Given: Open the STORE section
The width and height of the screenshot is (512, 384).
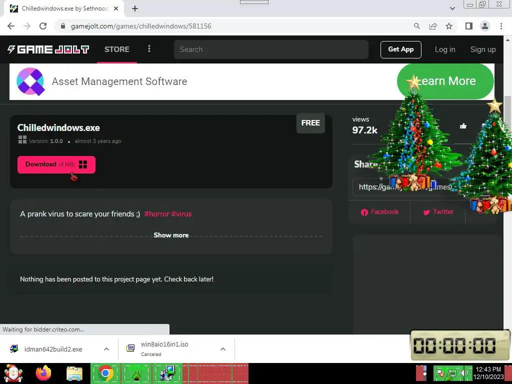Looking at the screenshot, I should click(117, 49).
